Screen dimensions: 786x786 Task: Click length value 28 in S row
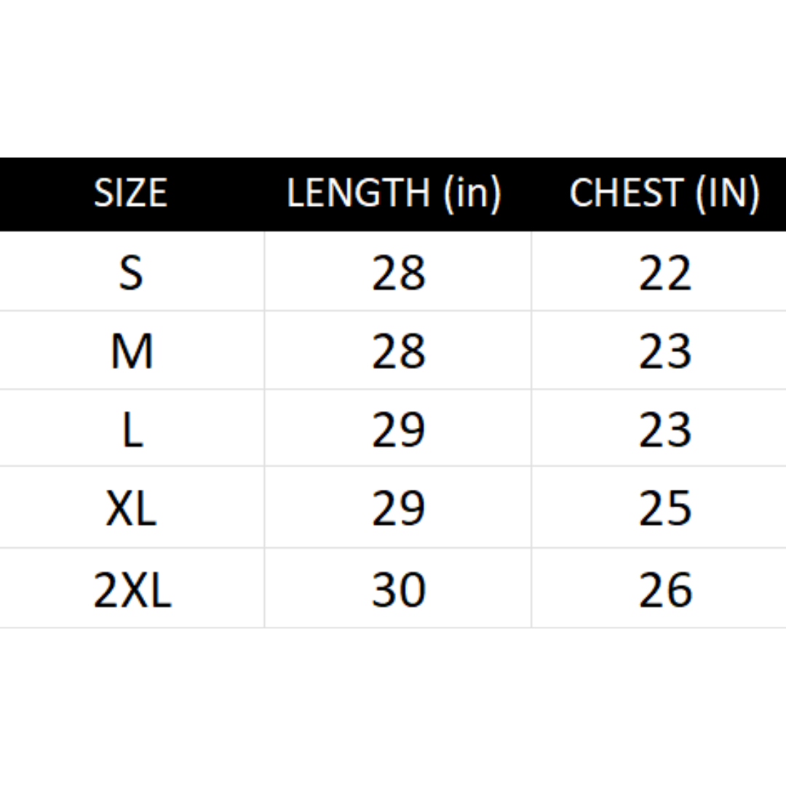pyautogui.click(x=398, y=274)
